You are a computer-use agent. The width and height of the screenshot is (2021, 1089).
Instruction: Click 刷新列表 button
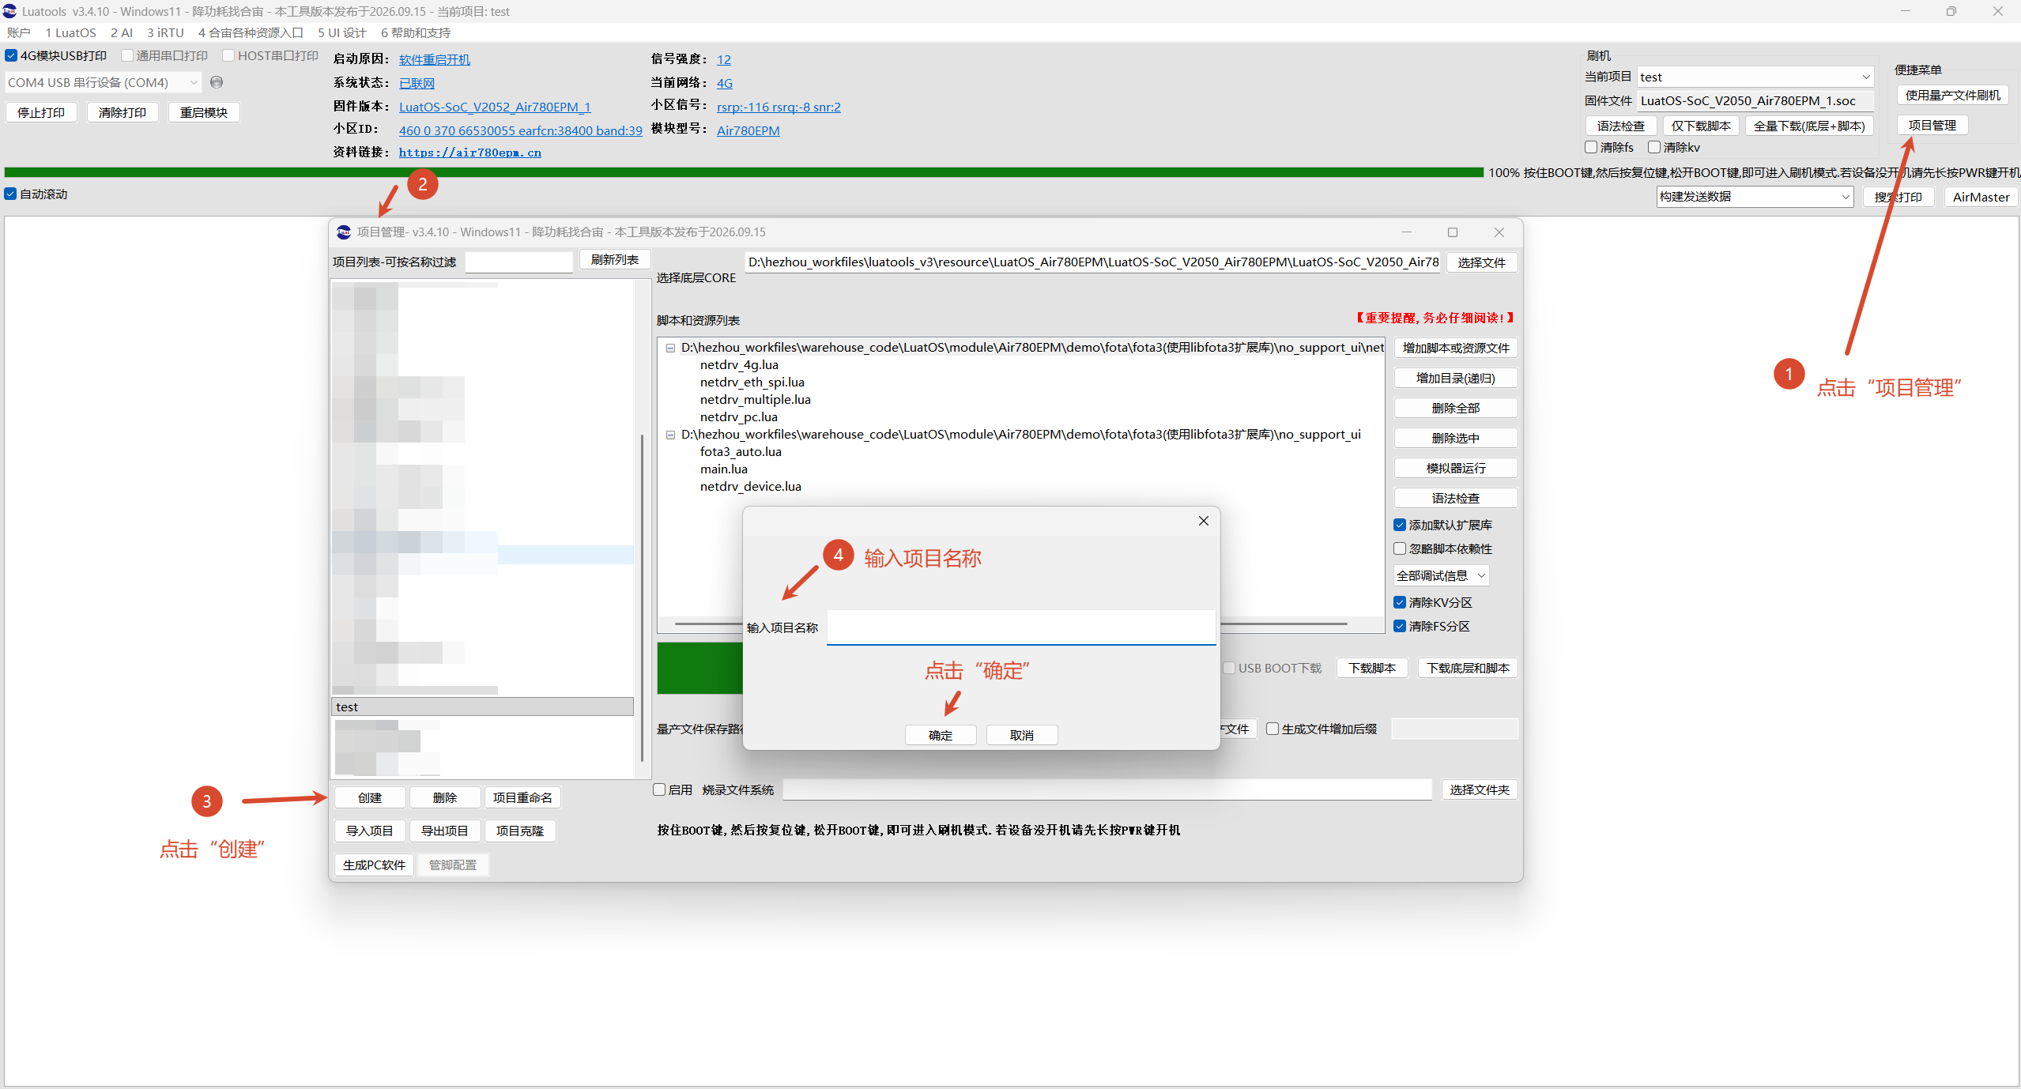tap(615, 260)
